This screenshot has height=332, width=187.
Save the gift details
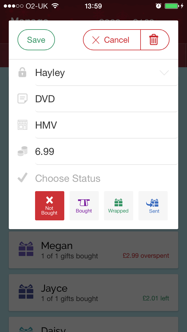(x=36, y=39)
